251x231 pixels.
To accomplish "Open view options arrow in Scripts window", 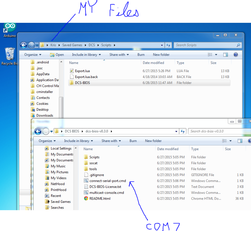I will pyautogui.click(x=216, y=55).
